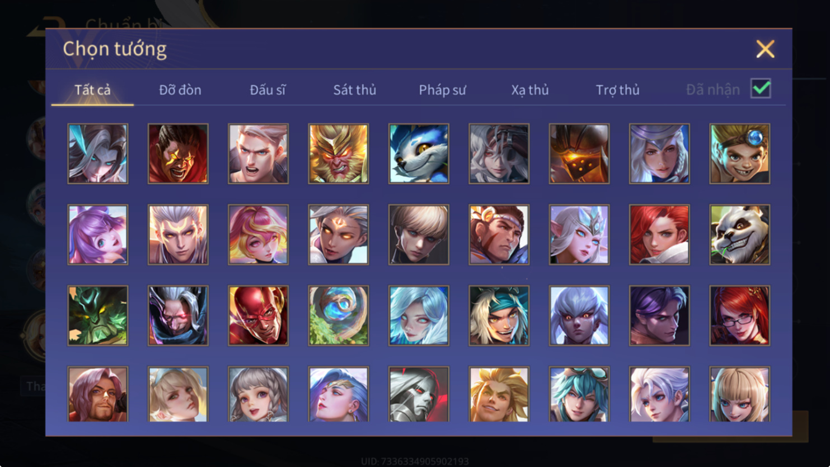Image resolution: width=830 pixels, height=467 pixels.
Task: Open the Đấu sĩ tab
Action: coord(268,90)
